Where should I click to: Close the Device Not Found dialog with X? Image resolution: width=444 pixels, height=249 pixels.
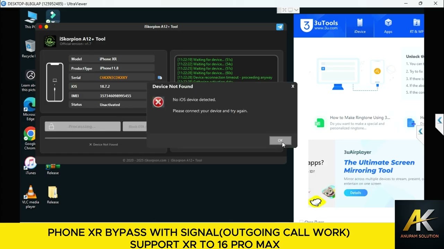(293, 86)
